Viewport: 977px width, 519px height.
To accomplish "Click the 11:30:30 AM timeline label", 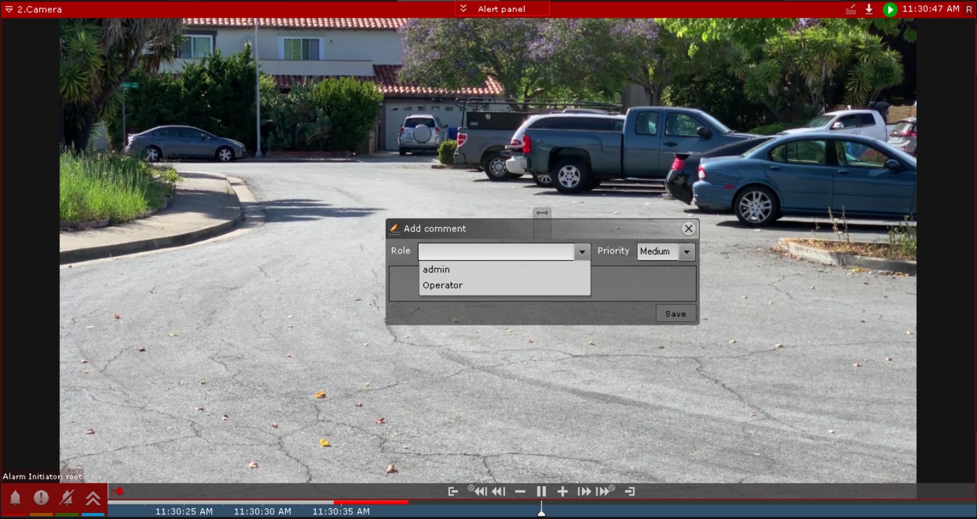I will click(x=262, y=511).
